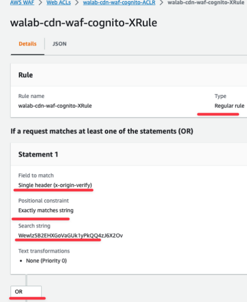247x302 pixels.
Task: Open the AWS WAF breadcrumb link
Action: 22,2
